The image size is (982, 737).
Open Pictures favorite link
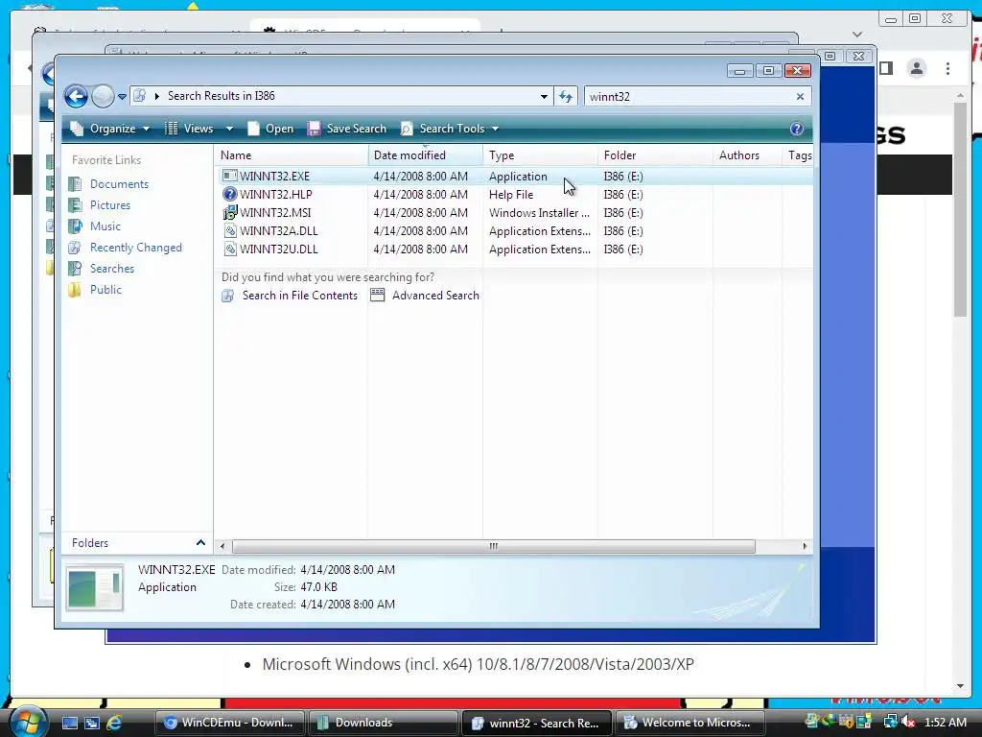point(110,205)
